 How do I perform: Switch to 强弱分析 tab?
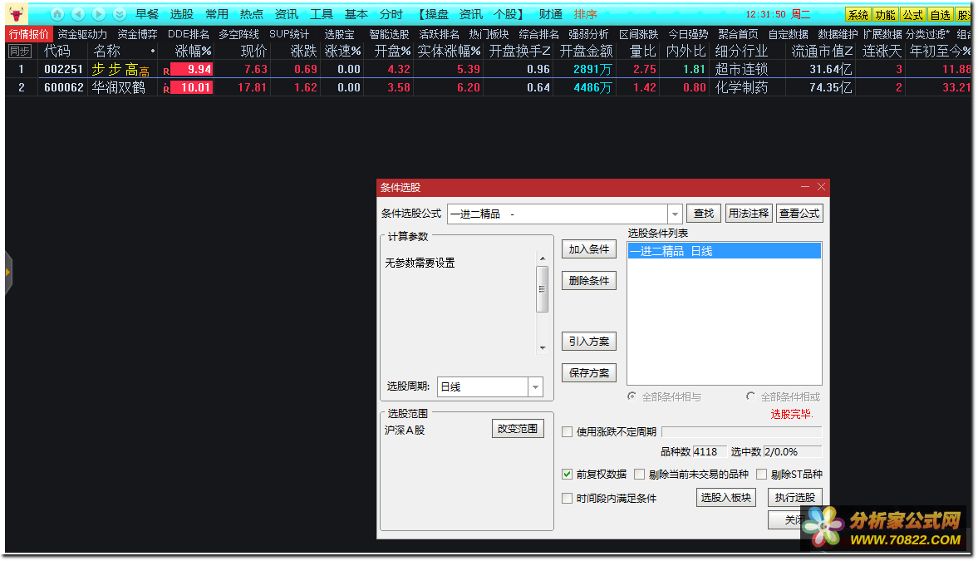[588, 34]
